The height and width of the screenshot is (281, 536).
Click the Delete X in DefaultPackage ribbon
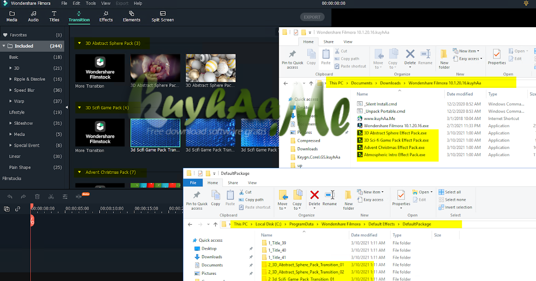(314, 198)
